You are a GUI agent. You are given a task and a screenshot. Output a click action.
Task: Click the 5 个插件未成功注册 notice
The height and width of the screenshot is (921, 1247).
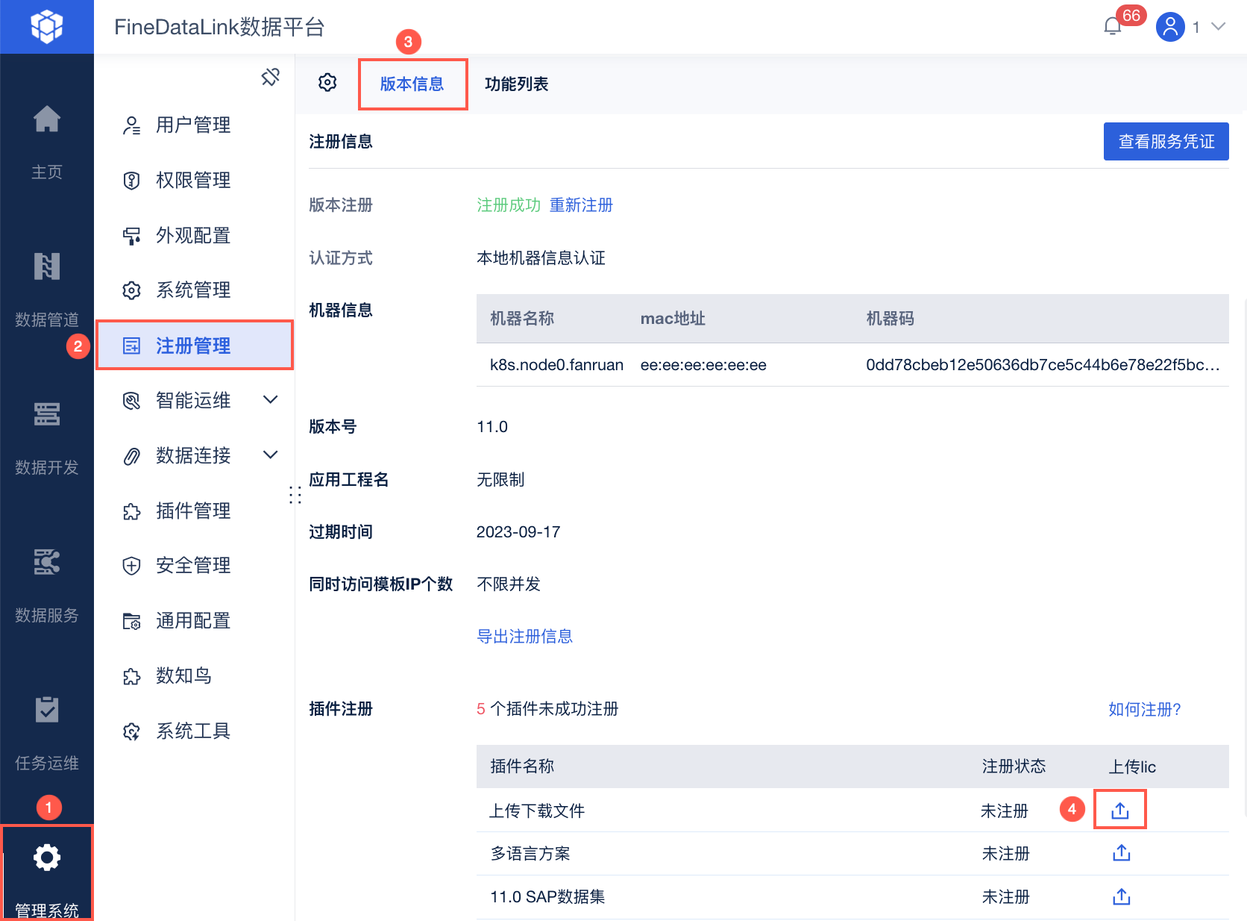coord(547,709)
